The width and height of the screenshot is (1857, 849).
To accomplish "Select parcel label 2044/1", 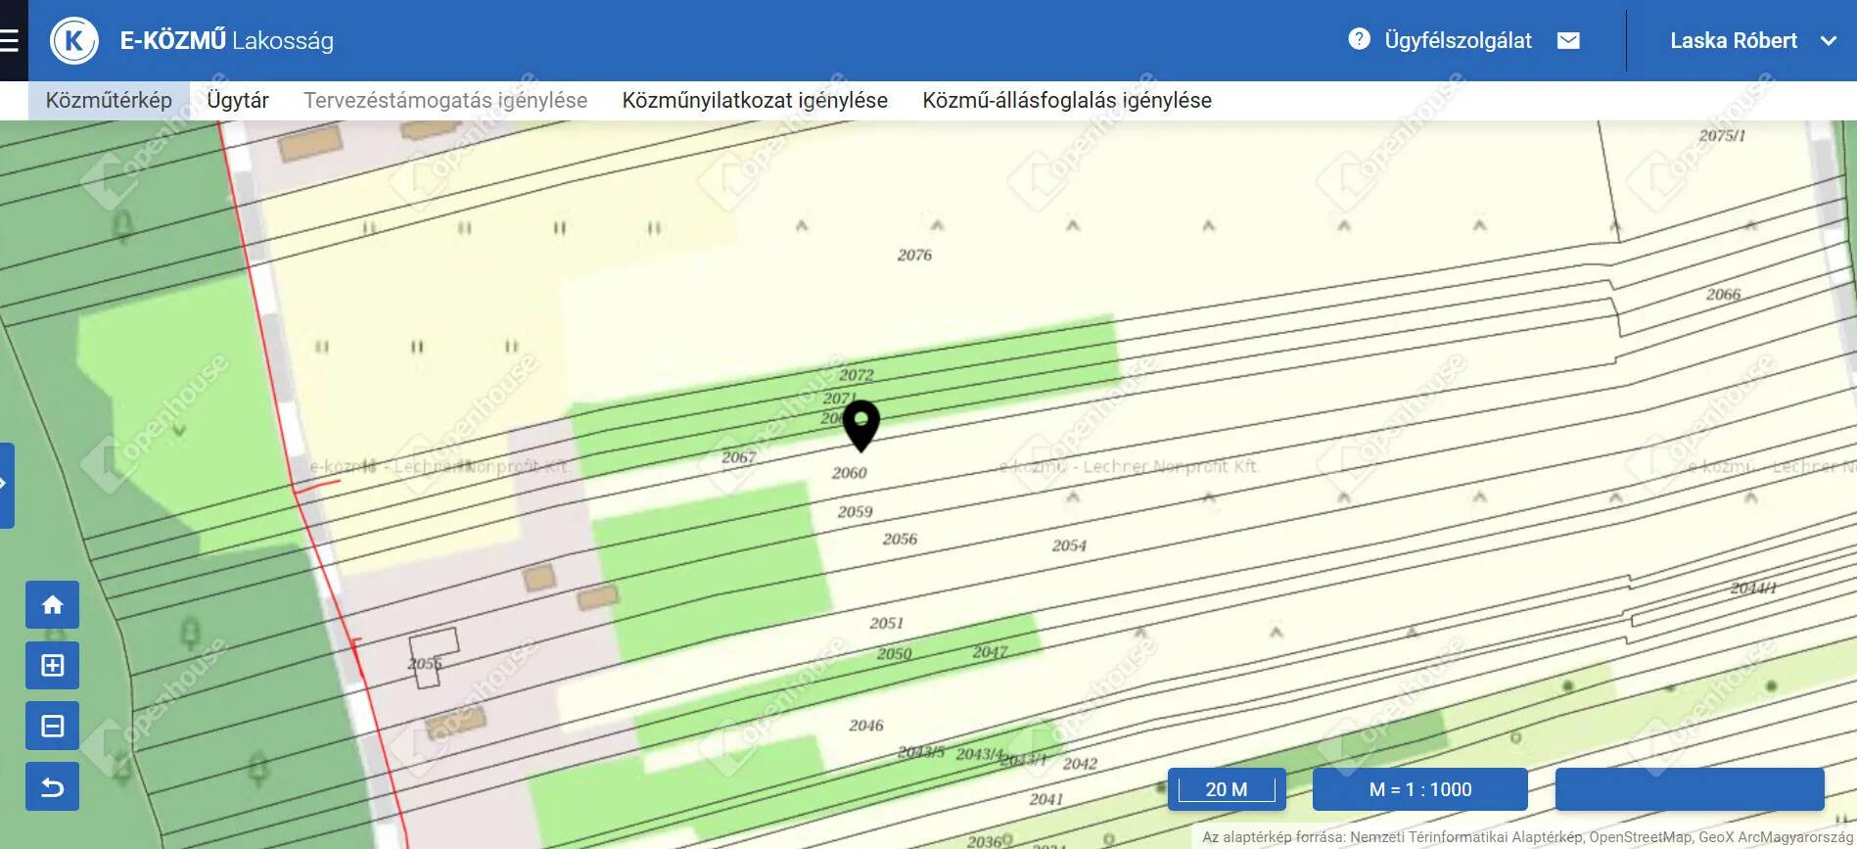I will [1753, 589].
